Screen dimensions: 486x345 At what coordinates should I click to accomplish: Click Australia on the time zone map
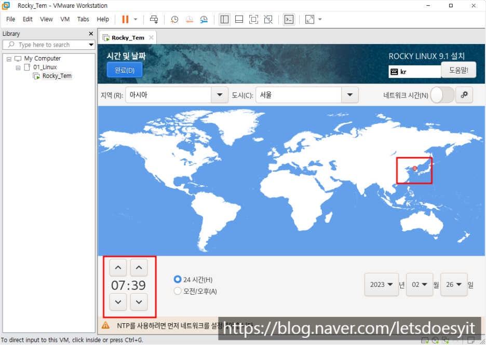click(422, 223)
